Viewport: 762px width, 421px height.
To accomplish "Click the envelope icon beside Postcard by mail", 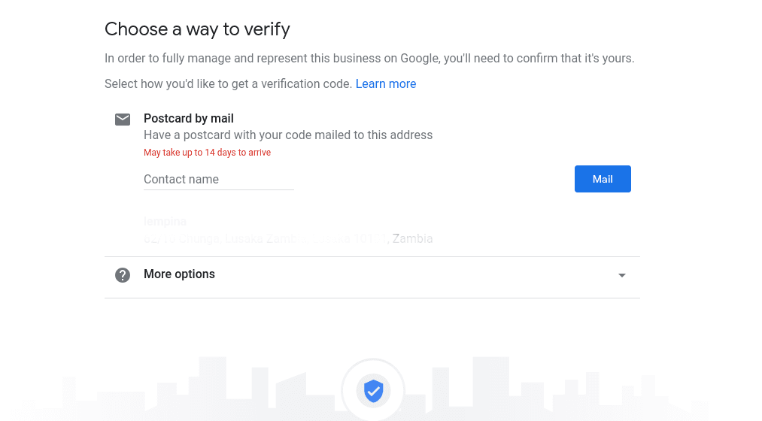I will [x=123, y=120].
